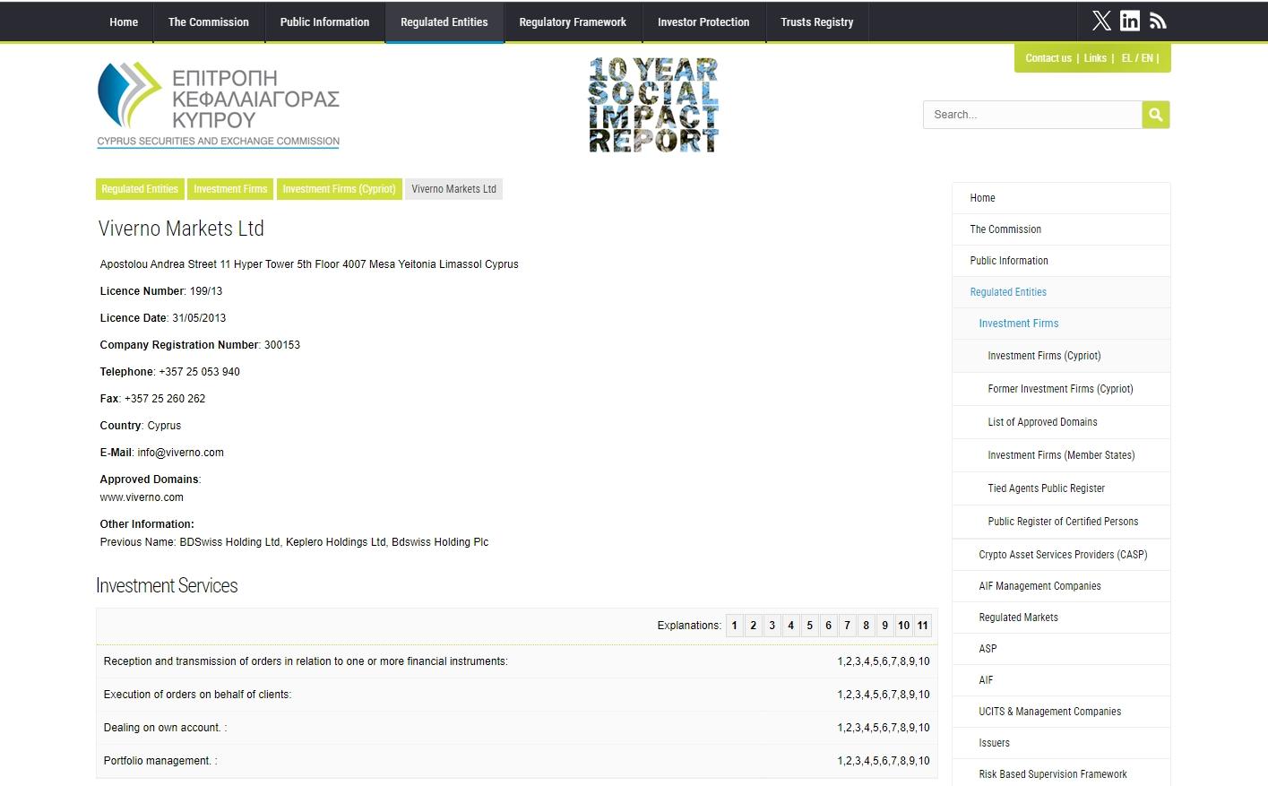Viewport: 1268px width, 786px height.
Task: Open explanation number 2
Action: pos(753,626)
